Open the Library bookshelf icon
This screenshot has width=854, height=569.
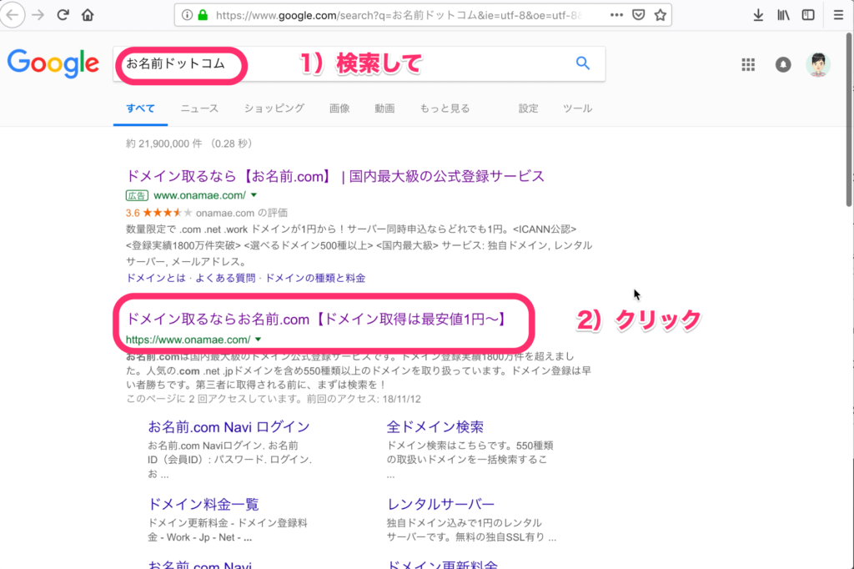(x=782, y=14)
